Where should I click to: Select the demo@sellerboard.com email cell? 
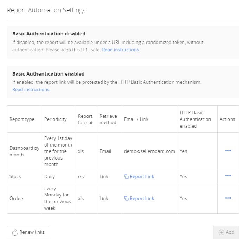149,151
